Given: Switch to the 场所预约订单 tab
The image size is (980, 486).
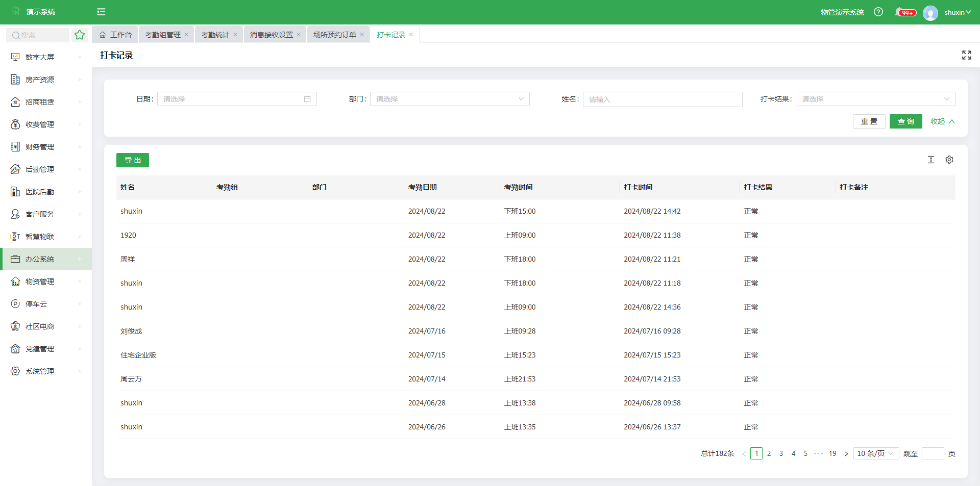Looking at the screenshot, I should tap(334, 35).
